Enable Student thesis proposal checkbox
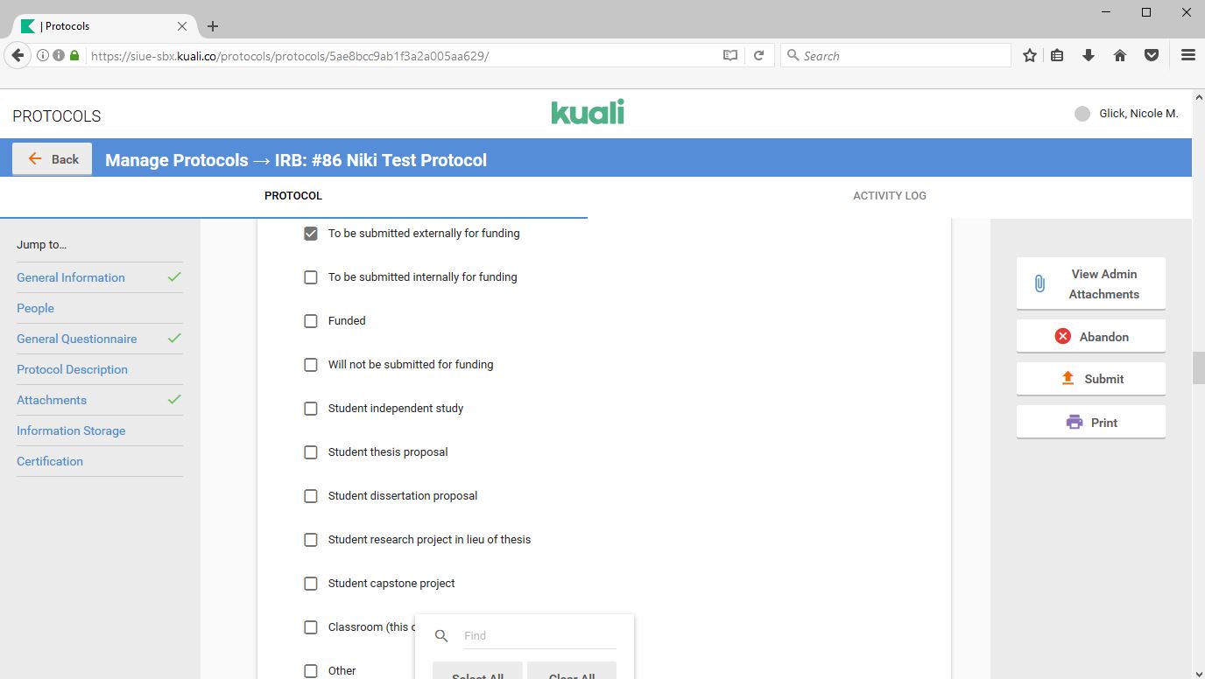This screenshot has height=679, width=1205. click(311, 452)
